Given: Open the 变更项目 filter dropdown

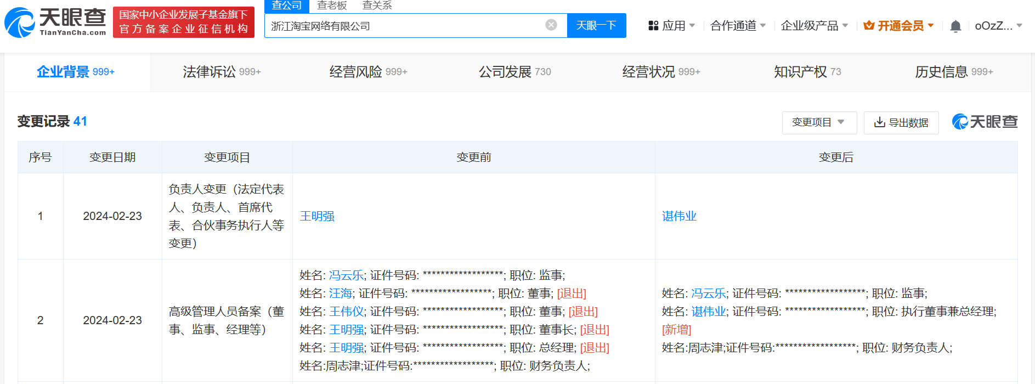Looking at the screenshot, I should click(x=819, y=122).
